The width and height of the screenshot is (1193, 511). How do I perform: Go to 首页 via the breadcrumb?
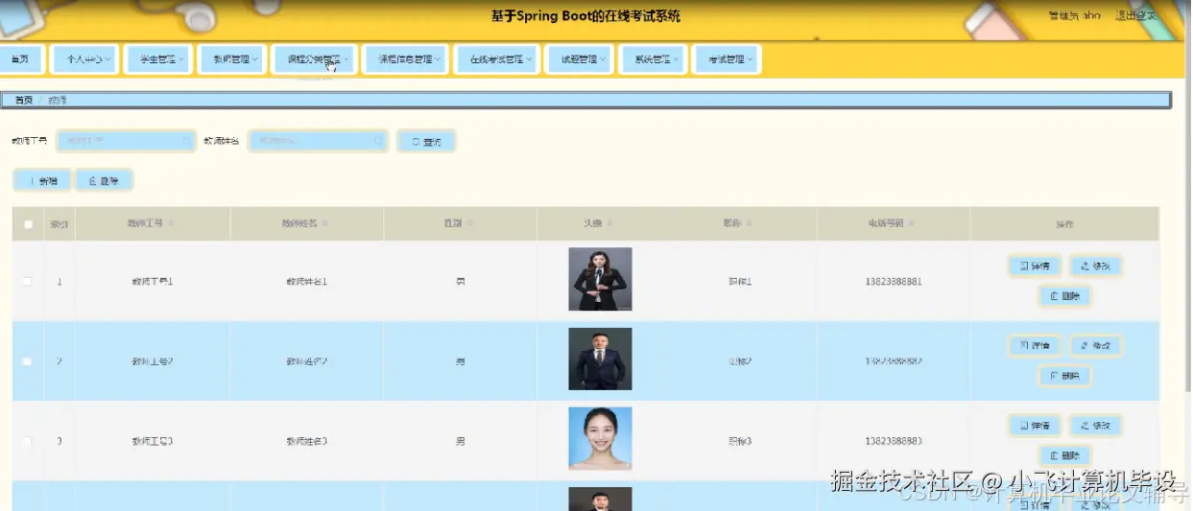pyautogui.click(x=23, y=100)
